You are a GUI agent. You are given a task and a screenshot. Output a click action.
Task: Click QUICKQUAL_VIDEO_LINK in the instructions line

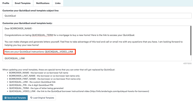point(59,52)
